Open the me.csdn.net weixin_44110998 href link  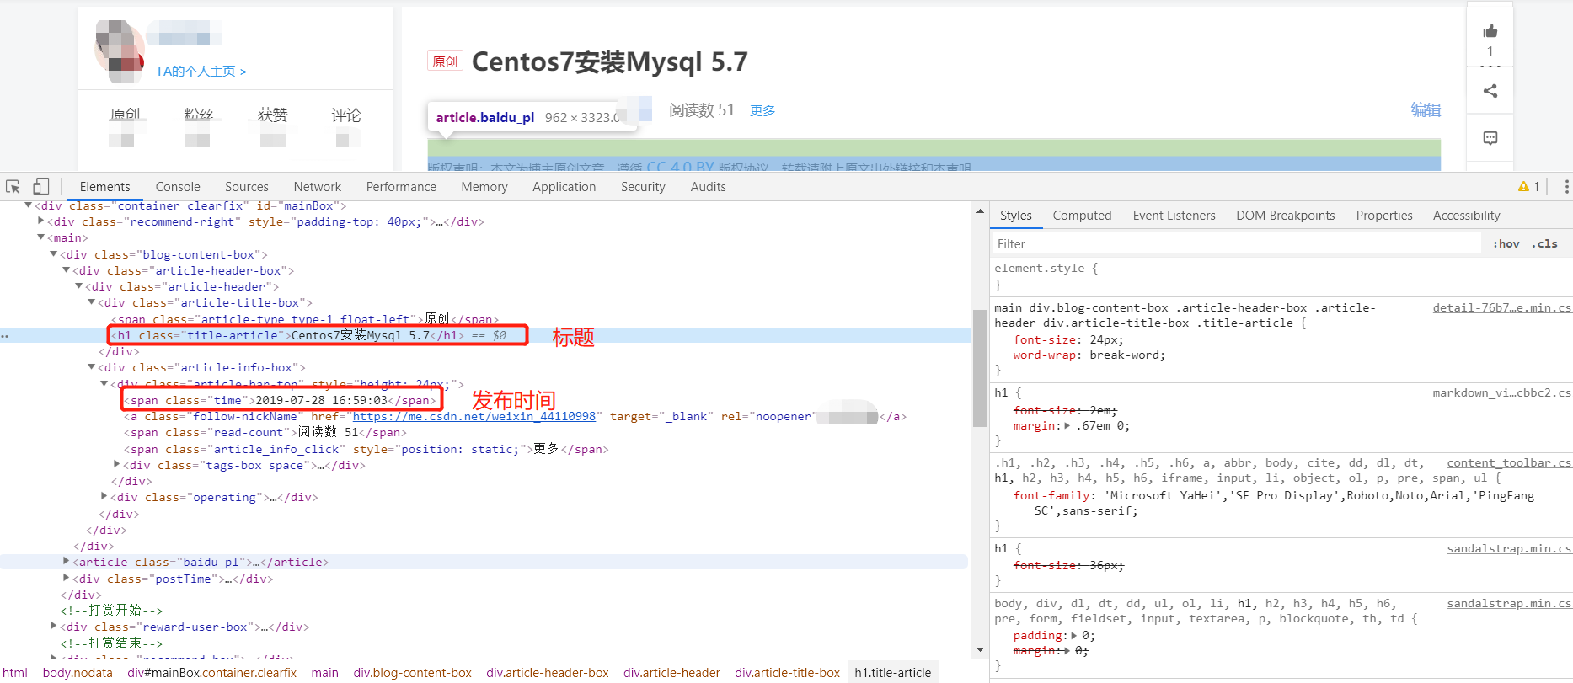(474, 416)
